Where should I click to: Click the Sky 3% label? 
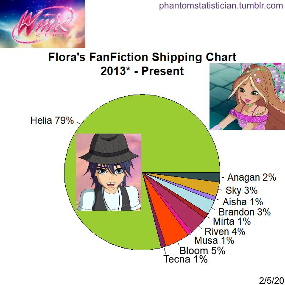click(x=242, y=190)
